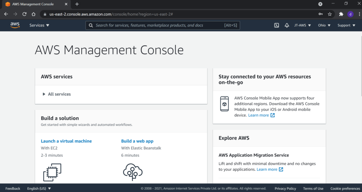Viewport: 362px width, 192px height.
Task: Open a new browser tab
Action: pos(77,4)
